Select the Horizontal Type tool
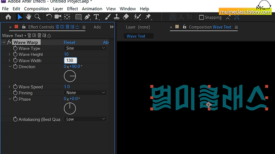 click(96, 17)
